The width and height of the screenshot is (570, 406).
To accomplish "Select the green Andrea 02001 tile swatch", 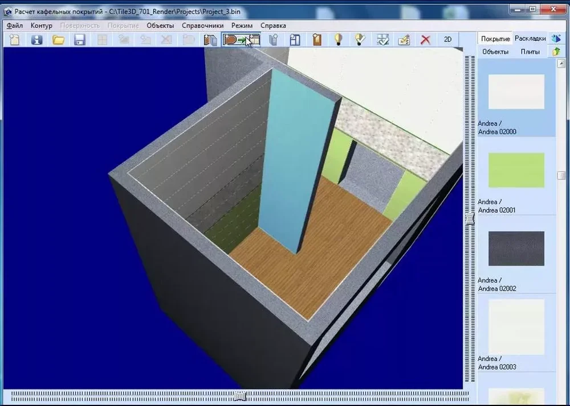I will click(x=516, y=171).
